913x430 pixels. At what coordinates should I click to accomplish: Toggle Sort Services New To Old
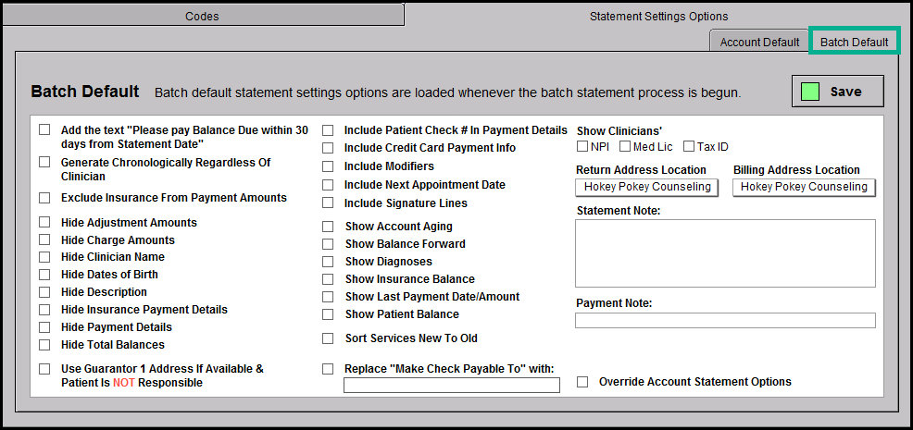click(x=328, y=338)
